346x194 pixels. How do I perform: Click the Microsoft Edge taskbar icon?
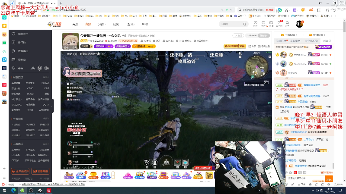pyautogui.click(x=13, y=190)
